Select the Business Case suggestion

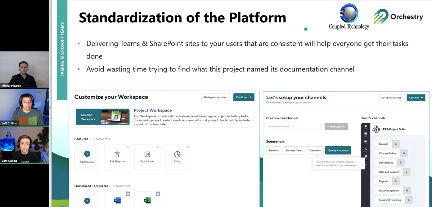pyautogui.click(x=293, y=151)
